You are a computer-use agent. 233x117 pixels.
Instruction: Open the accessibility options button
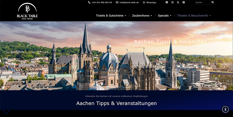(x=225, y=109)
